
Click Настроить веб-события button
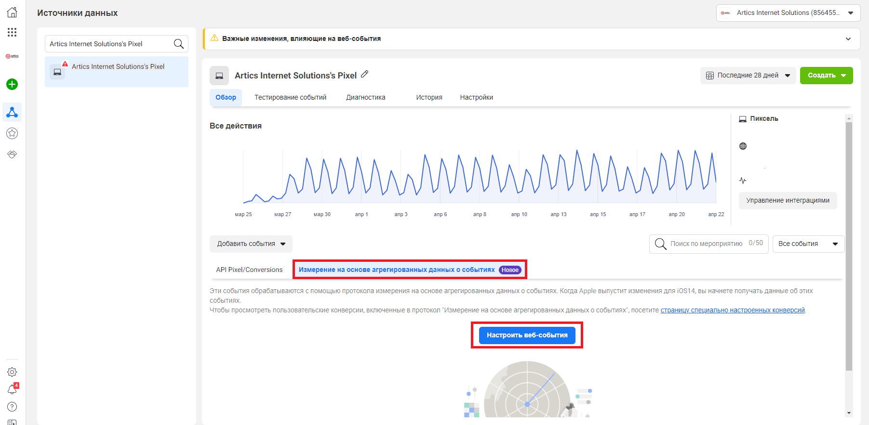pyautogui.click(x=527, y=335)
